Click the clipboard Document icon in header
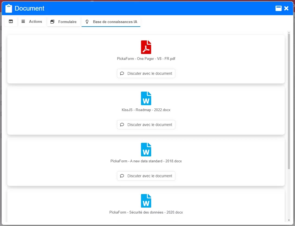 (9, 8)
